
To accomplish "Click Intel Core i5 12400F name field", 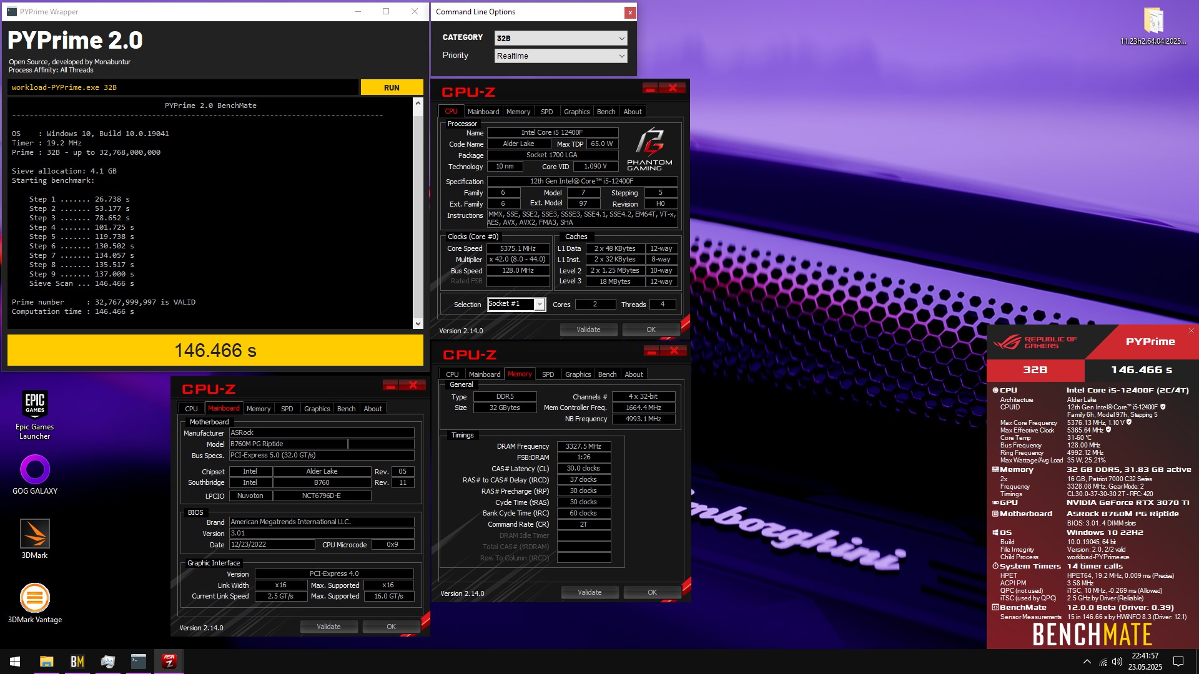I will tap(552, 132).
